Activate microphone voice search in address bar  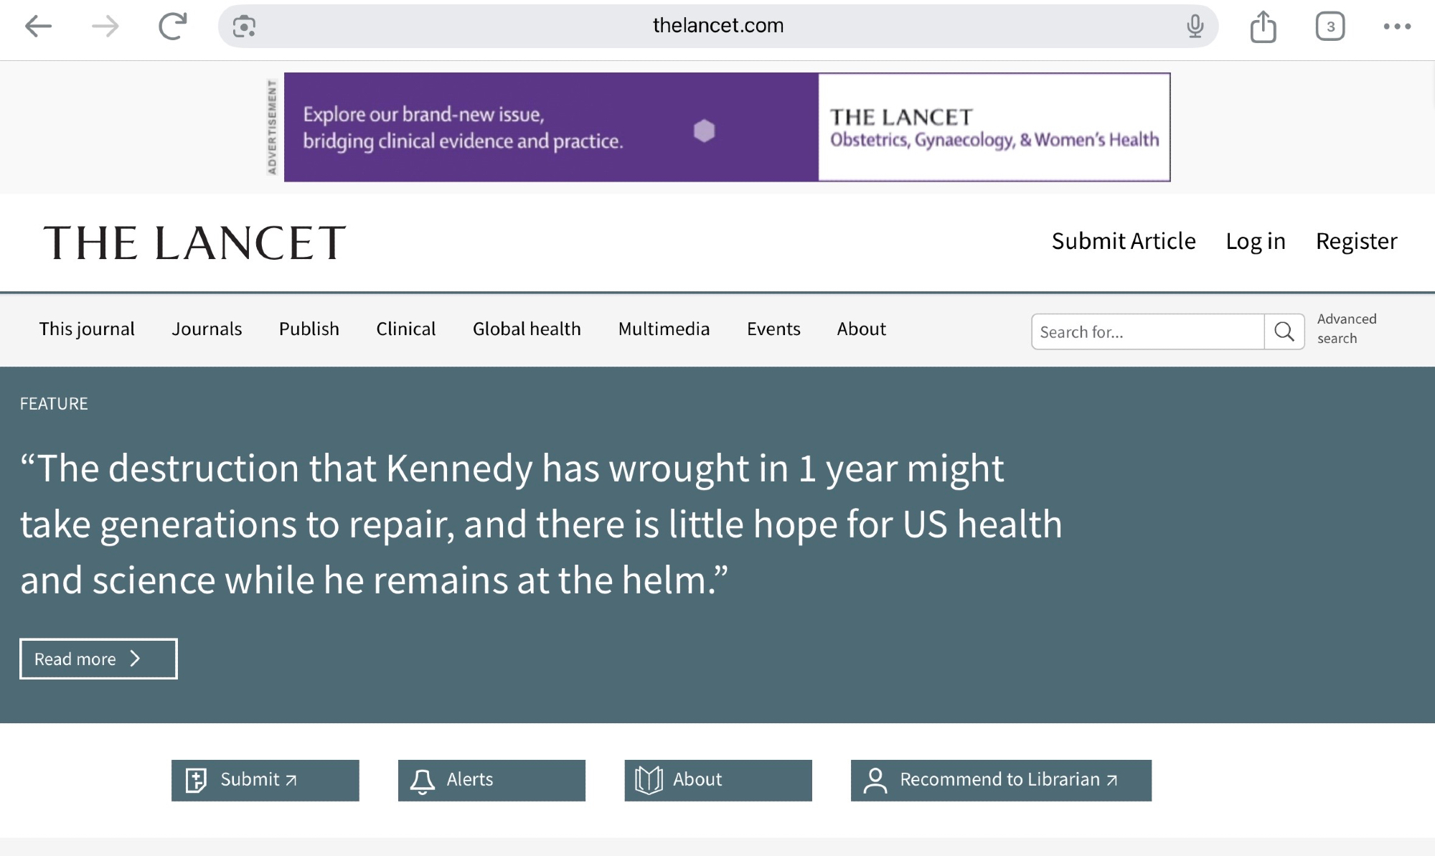(1195, 27)
